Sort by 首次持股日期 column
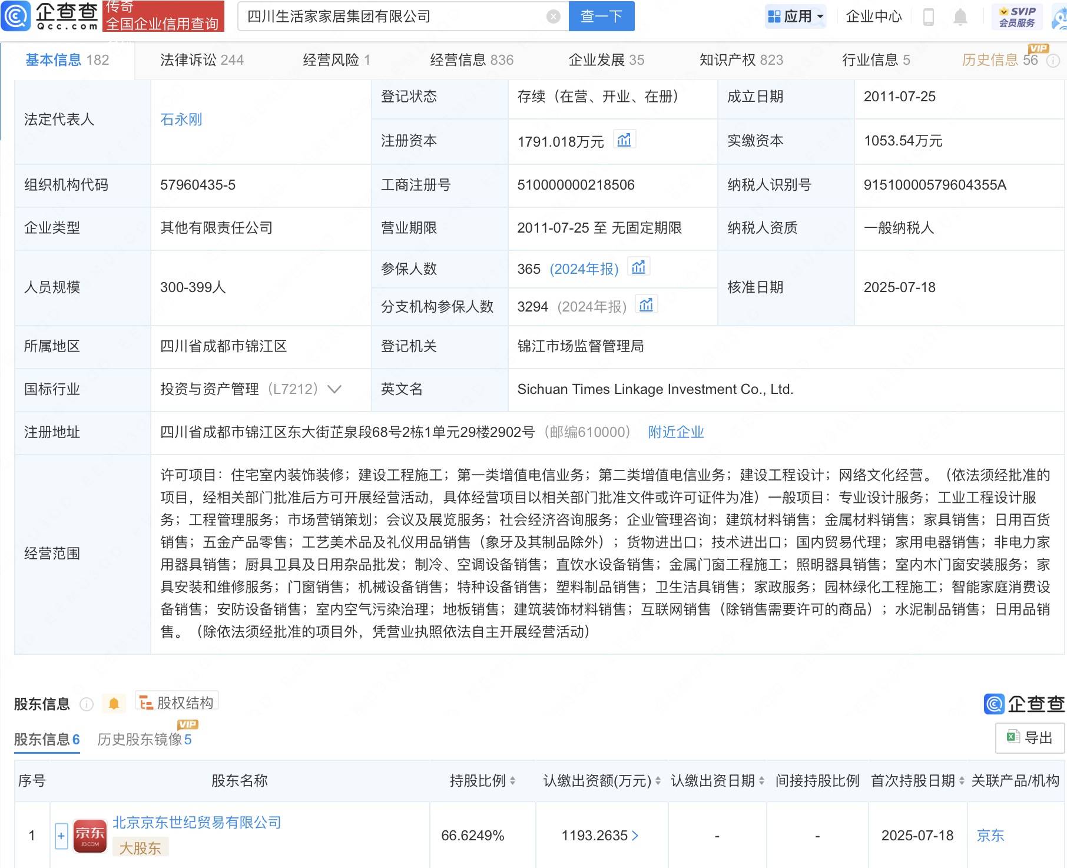This screenshot has width=1067, height=868. (962, 781)
